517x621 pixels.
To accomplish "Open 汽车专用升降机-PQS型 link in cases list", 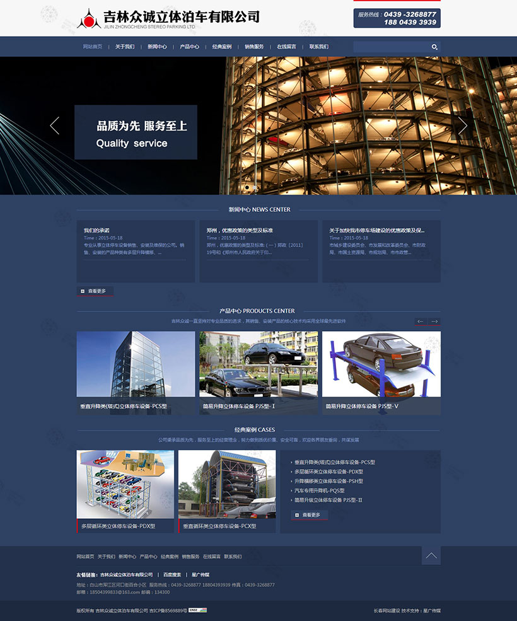I will 319,490.
